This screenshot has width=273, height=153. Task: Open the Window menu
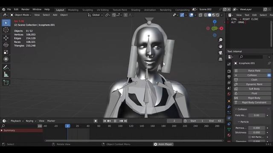[x=37, y=9]
